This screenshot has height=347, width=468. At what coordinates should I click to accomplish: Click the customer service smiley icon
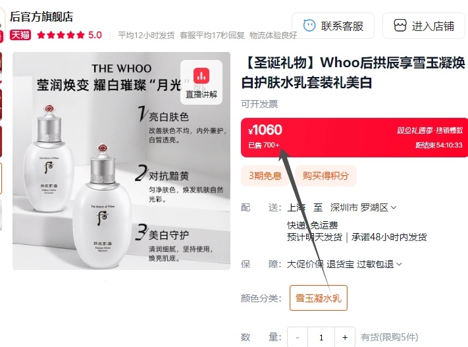click(309, 26)
